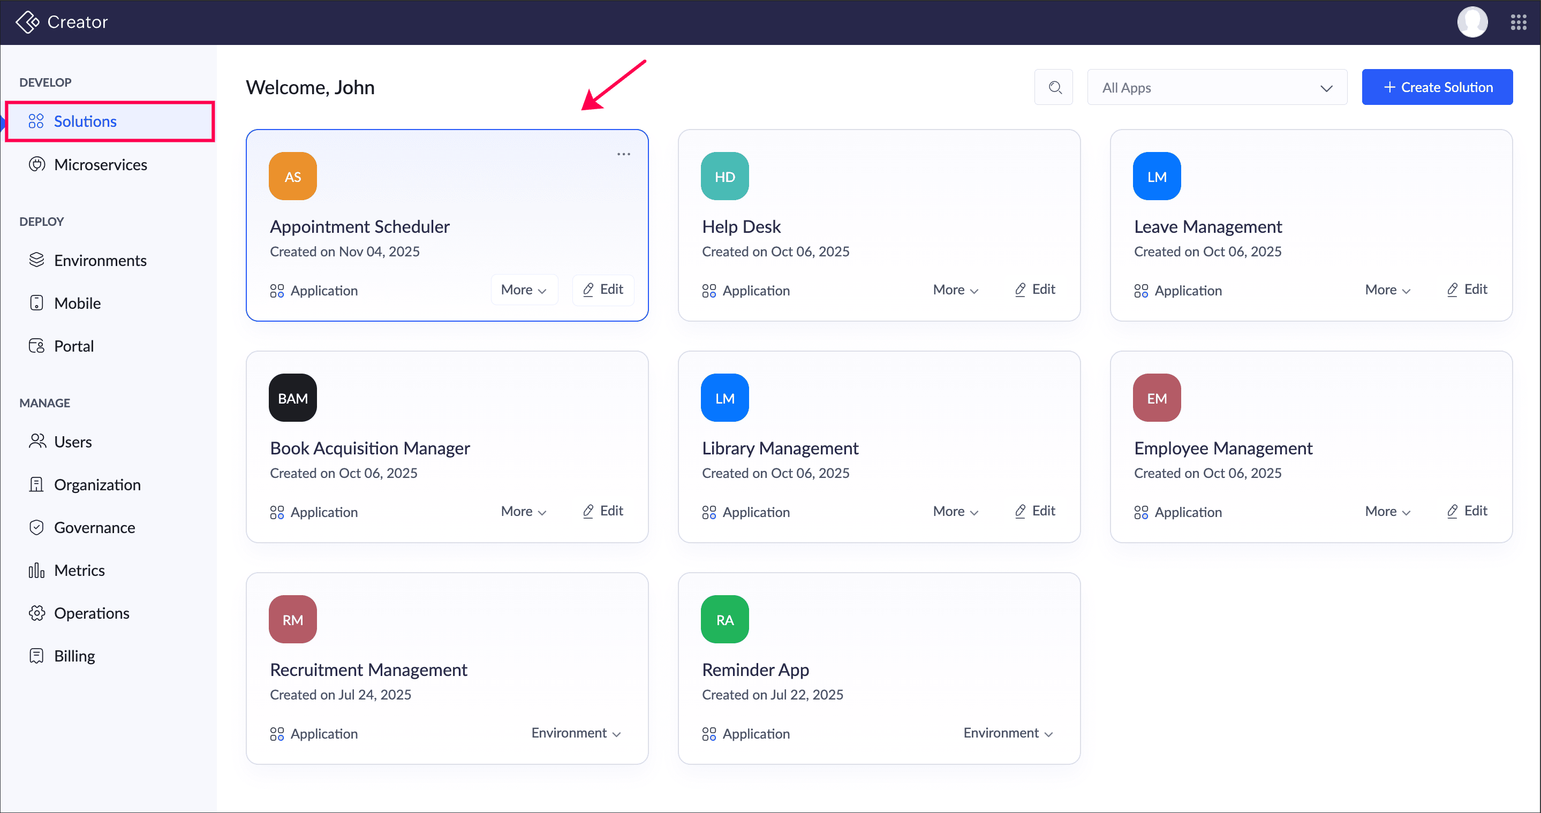The image size is (1541, 813).
Task: Click the BAM Book Acquisition Manager icon
Action: (x=292, y=398)
